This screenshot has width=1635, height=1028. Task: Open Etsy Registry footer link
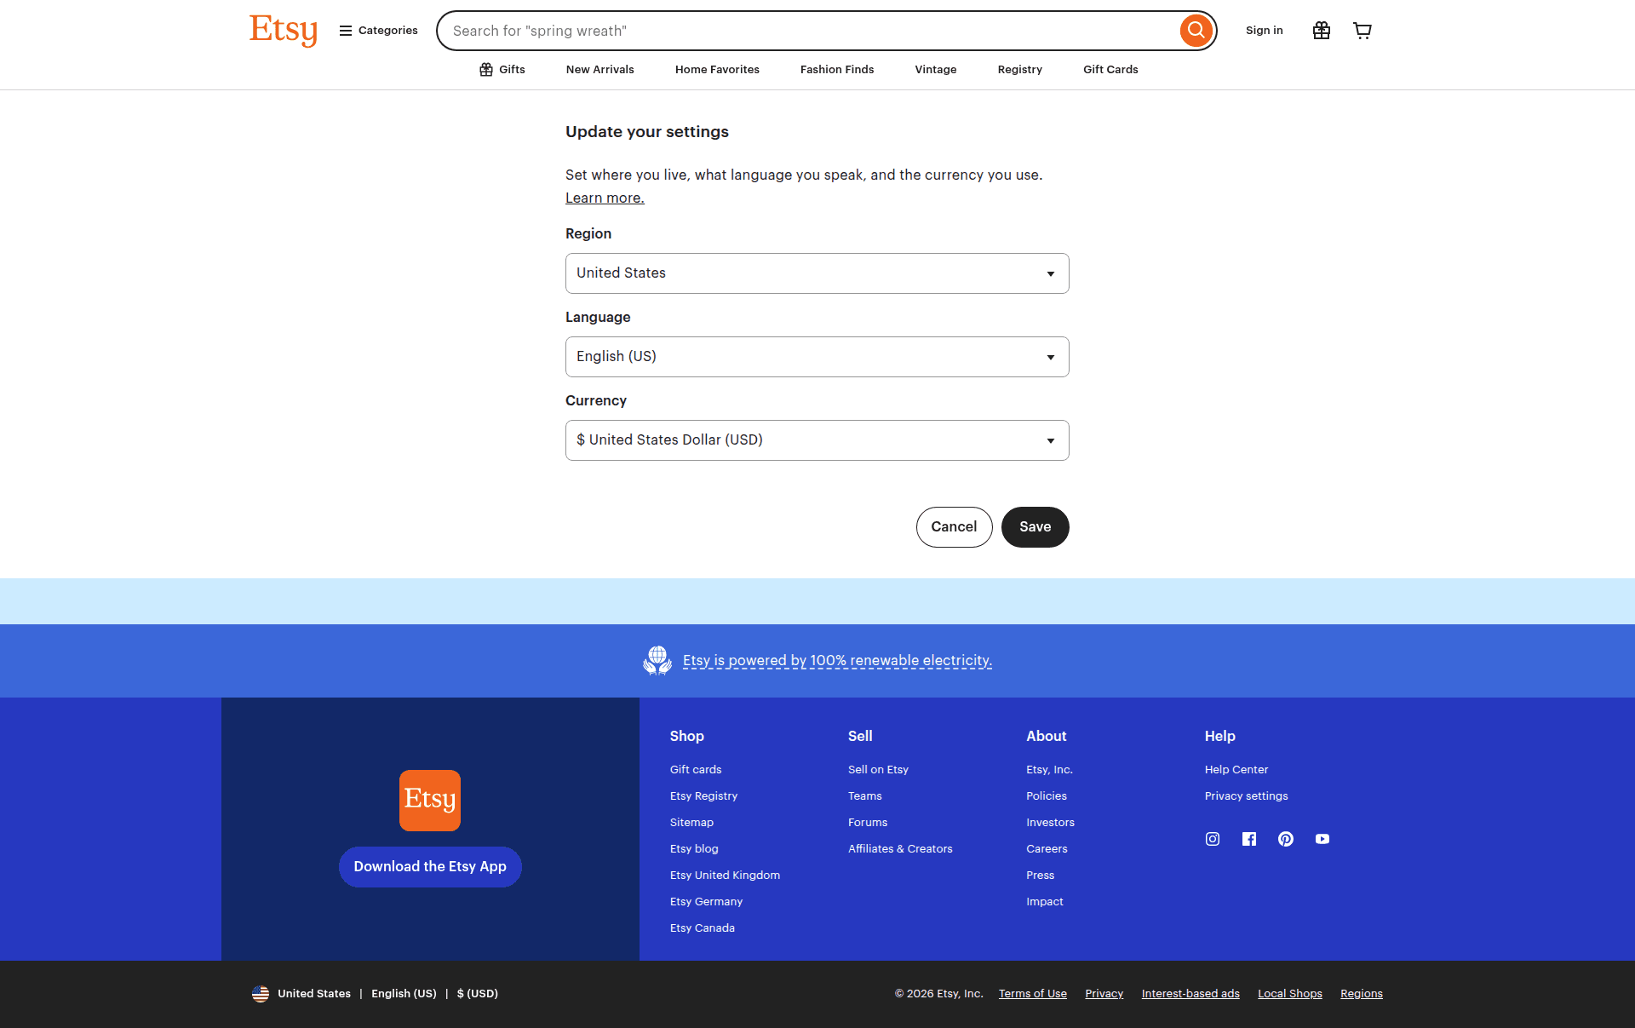pyautogui.click(x=703, y=796)
